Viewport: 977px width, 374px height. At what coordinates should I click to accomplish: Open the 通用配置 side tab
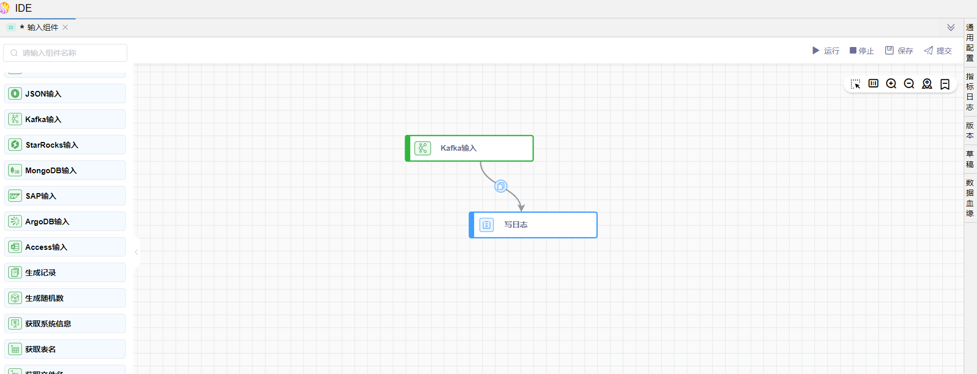point(970,42)
